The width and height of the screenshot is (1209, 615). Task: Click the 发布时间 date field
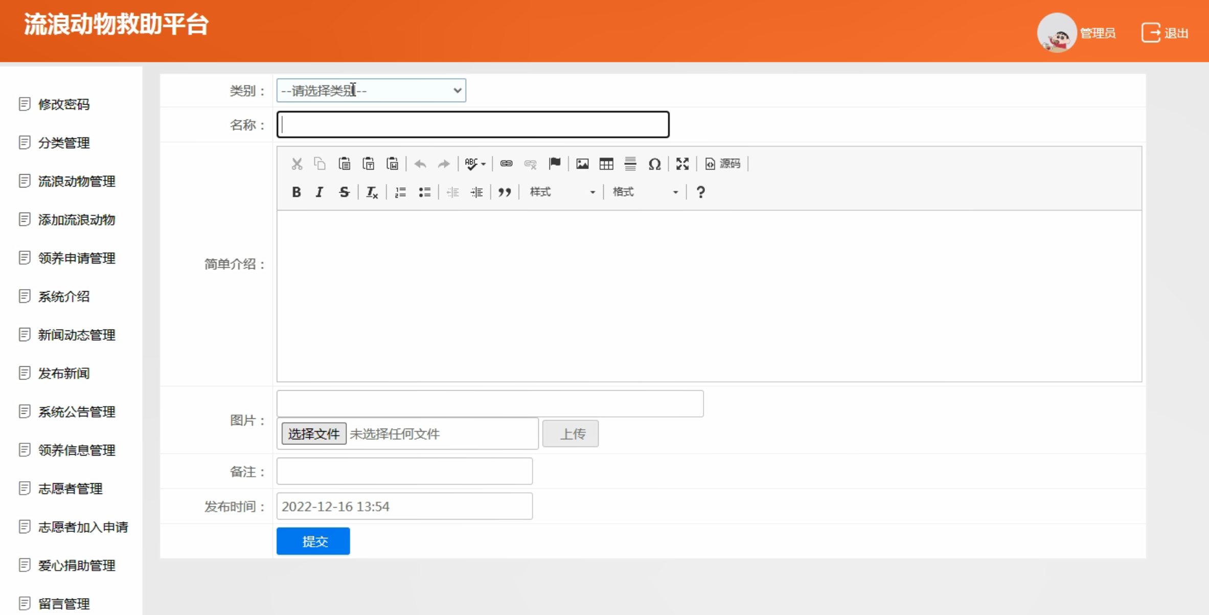tap(404, 506)
